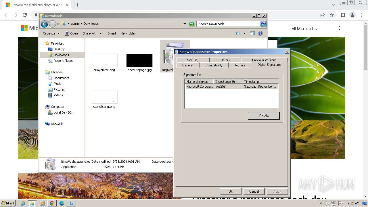This screenshot has height=207, width=368.
Task: Open view options dropdown arrow
Action: coord(245,33)
